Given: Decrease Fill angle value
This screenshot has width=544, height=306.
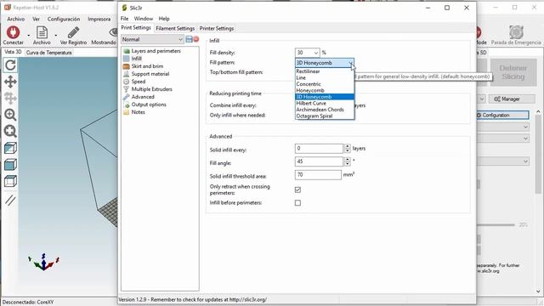Looking at the screenshot, I should pos(348,164).
